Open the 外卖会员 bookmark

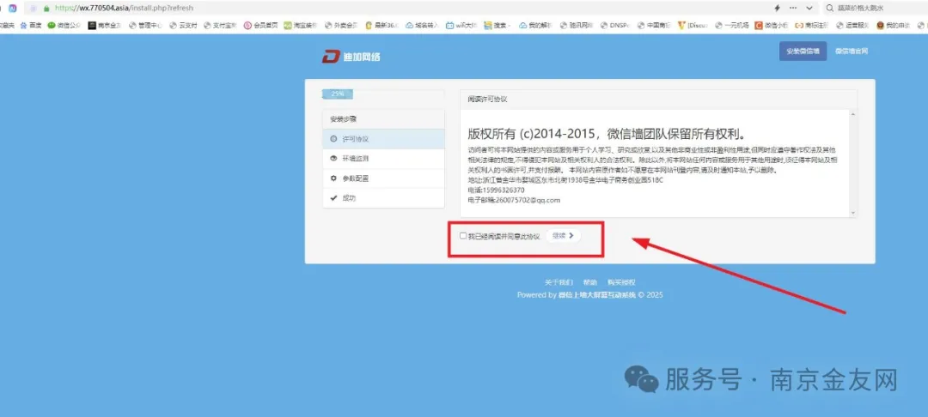(341, 26)
